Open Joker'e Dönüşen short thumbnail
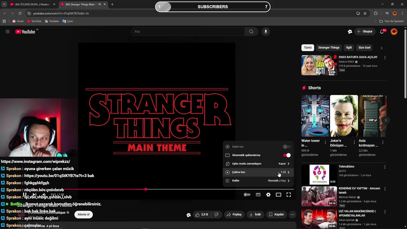Image resolution: width=407 pixels, height=229 pixels. point(344,116)
